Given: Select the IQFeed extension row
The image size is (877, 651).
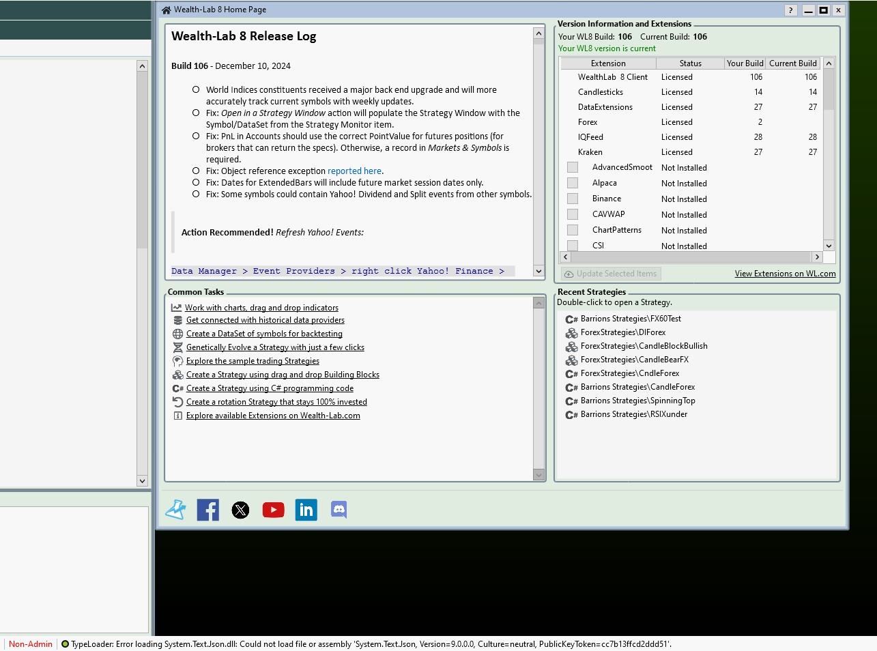Looking at the screenshot, I should 691,137.
